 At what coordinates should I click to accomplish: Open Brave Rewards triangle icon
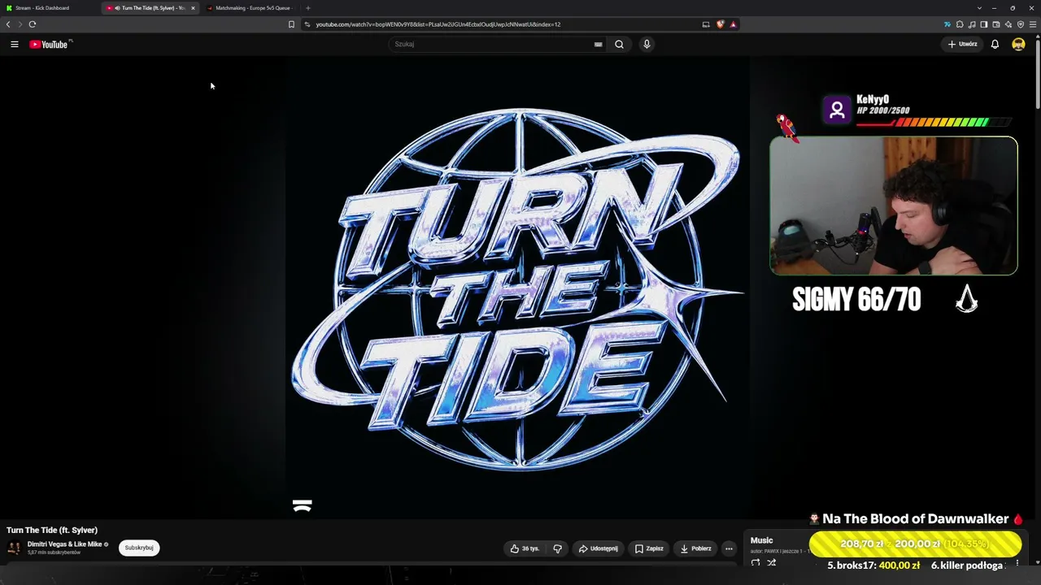(733, 24)
